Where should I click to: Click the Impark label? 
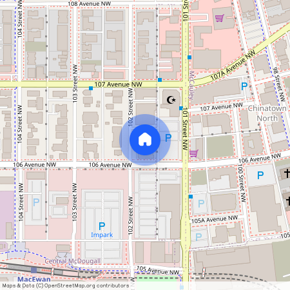[102, 235]
